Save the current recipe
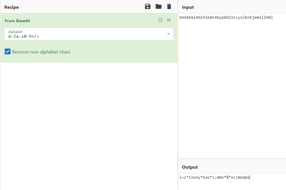The height and width of the screenshot is (190, 286). tap(148, 6)
